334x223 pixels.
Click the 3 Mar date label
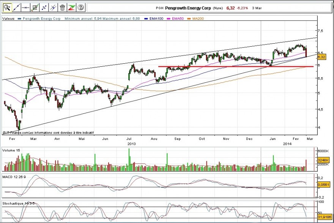257,8
